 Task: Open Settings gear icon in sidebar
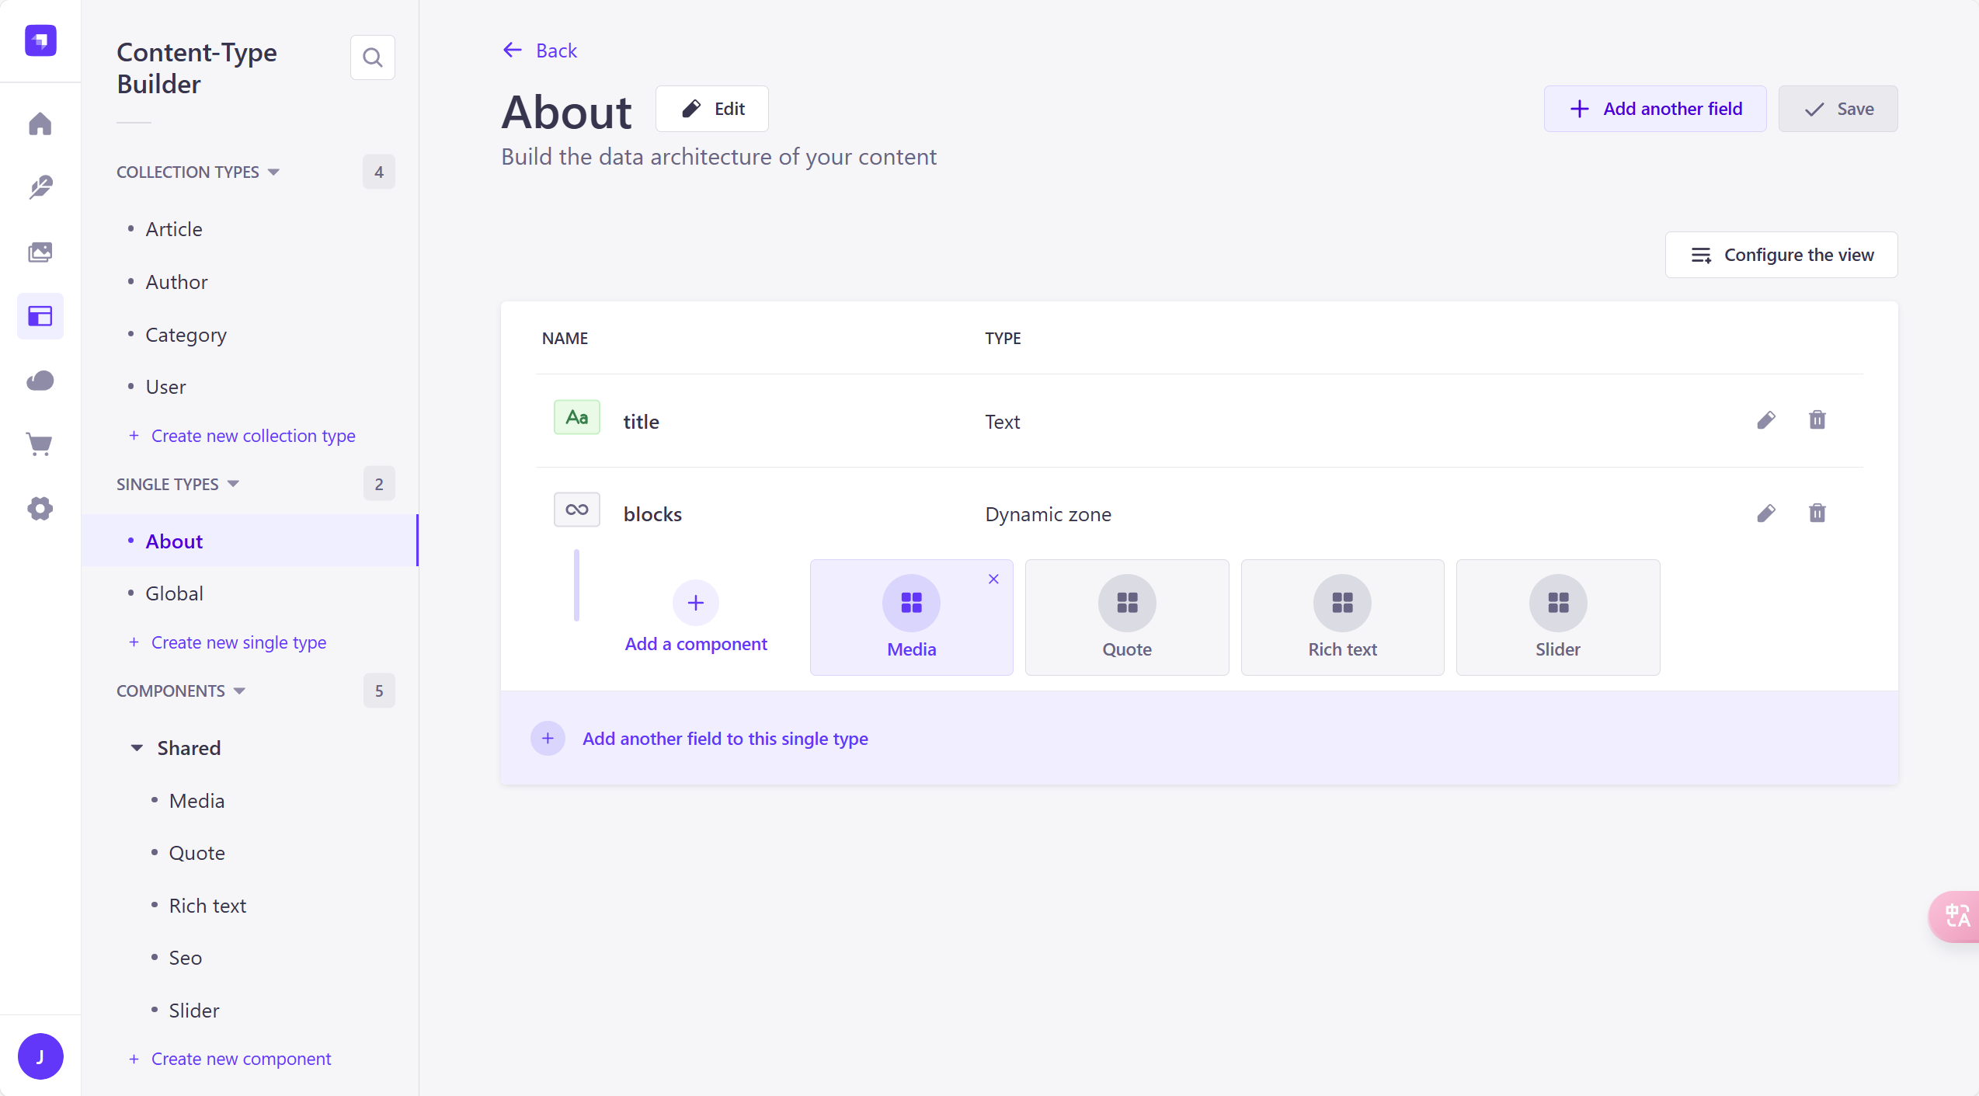[x=40, y=509]
